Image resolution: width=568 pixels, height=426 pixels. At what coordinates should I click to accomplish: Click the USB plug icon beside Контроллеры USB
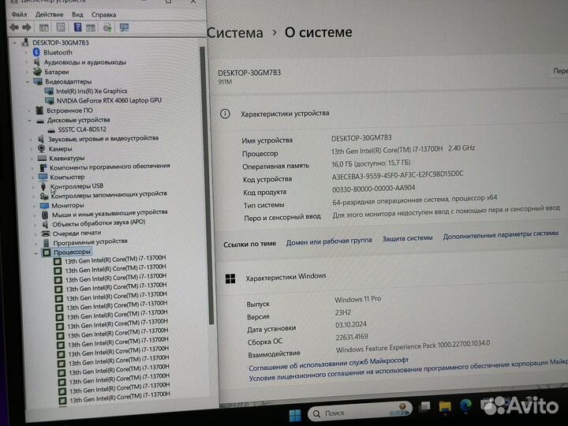click(x=43, y=186)
